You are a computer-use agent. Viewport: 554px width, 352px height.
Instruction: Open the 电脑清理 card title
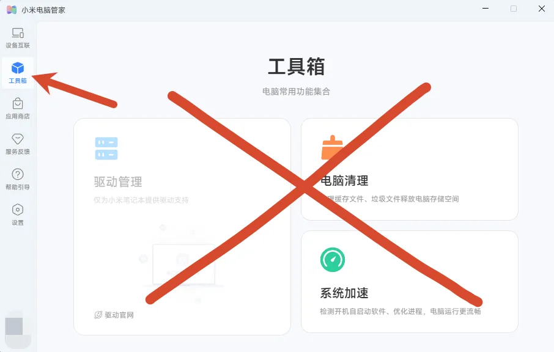pyautogui.click(x=344, y=181)
